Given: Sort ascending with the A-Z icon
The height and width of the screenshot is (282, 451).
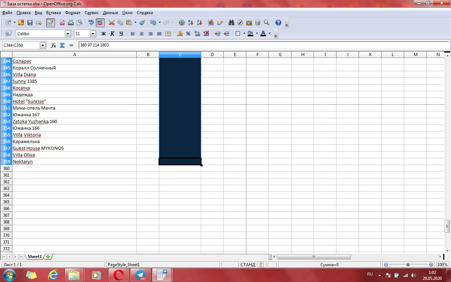Looking at the screenshot, I should tap(191, 23).
